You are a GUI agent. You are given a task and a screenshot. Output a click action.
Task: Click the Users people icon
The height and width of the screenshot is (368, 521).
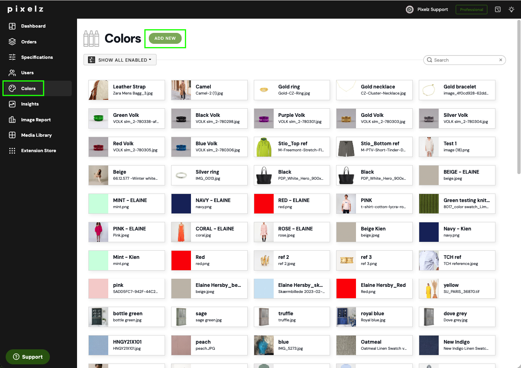(12, 73)
